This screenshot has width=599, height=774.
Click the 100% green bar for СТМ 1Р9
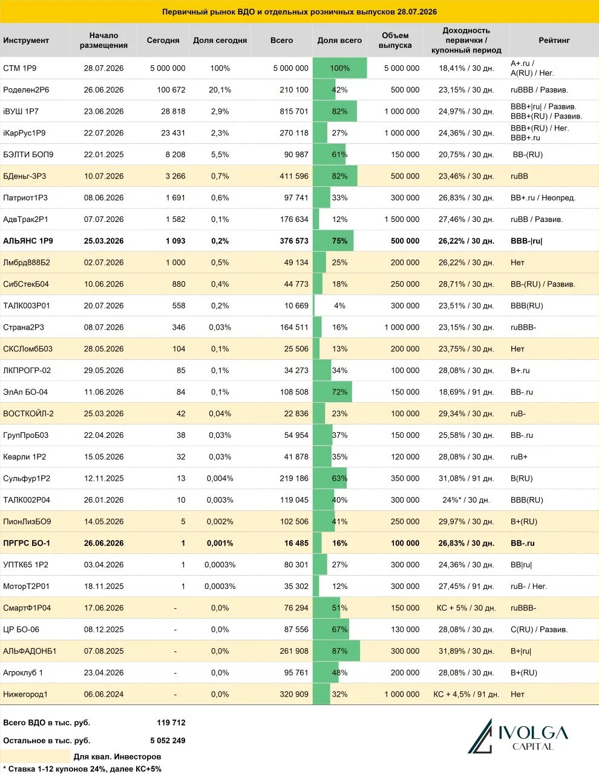point(339,68)
